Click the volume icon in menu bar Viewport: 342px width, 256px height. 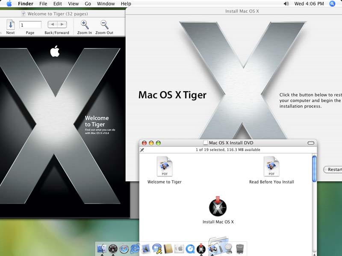[286, 4]
